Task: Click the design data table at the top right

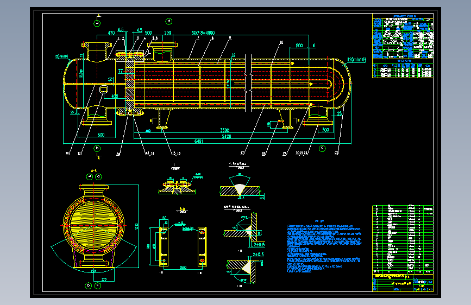Action: tap(403, 36)
